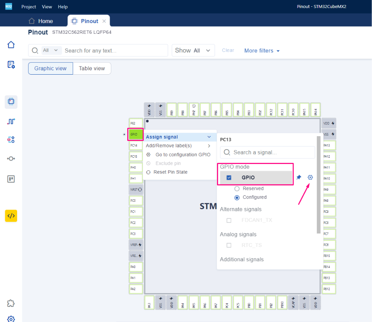This screenshot has height=322, width=372.
Task: Select pin PC0 on the left side
Action: click(136, 201)
